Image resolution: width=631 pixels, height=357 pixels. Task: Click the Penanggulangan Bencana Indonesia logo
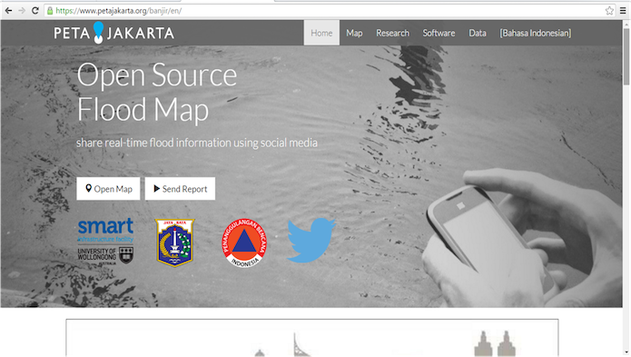click(x=244, y=243)
